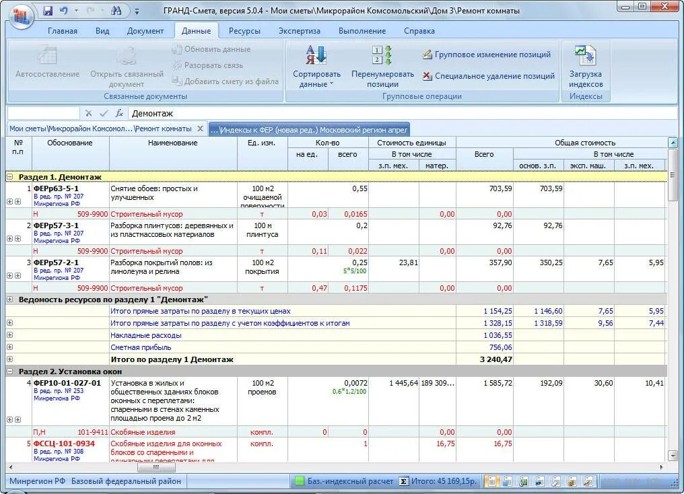Image resolution: width=684 pixels, height=494 pixels.
Task: Click the Ед. изм. column header
Action: point(262,153)
